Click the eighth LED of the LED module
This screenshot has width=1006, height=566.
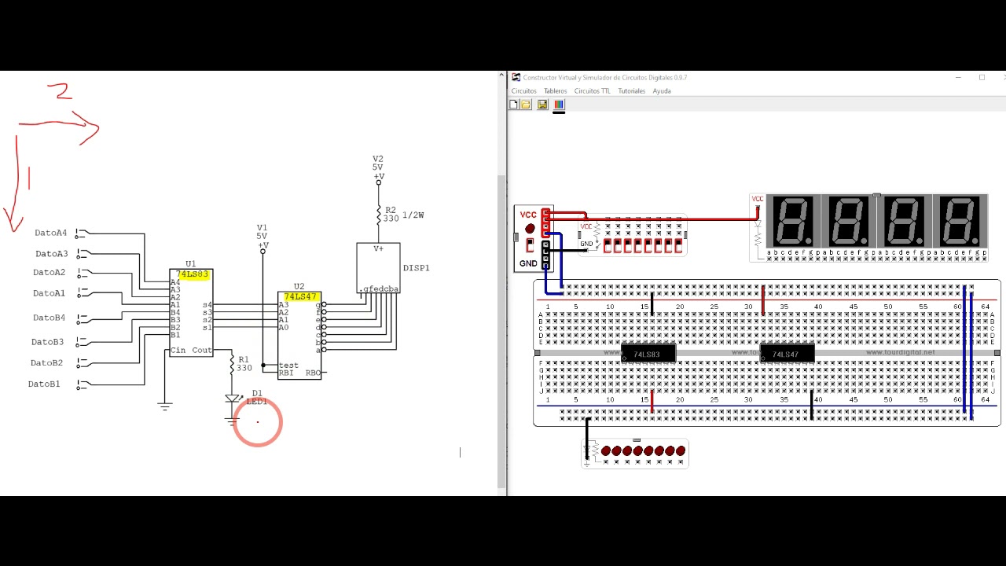pos(681,451)
